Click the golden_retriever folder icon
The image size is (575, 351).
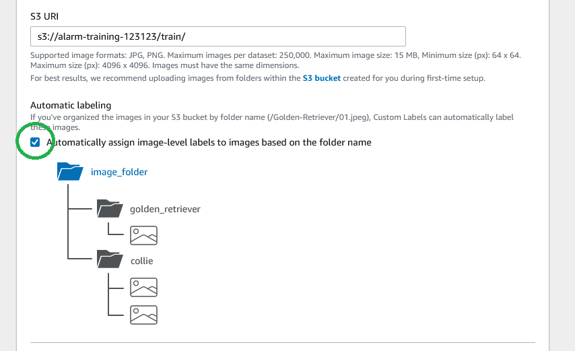click(x=110, y=208)
